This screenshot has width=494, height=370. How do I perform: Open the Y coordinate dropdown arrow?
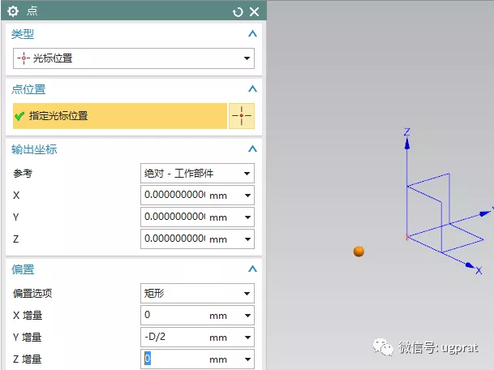(247, 217)
